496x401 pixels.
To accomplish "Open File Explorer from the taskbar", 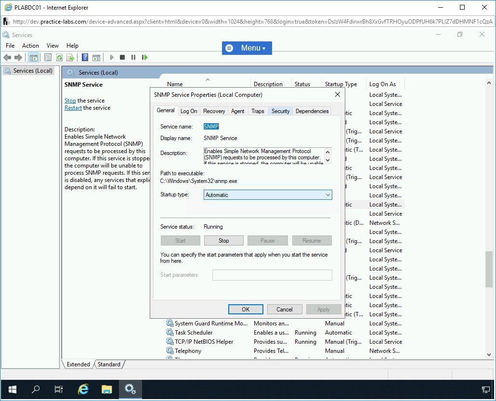I will point(106,389).
